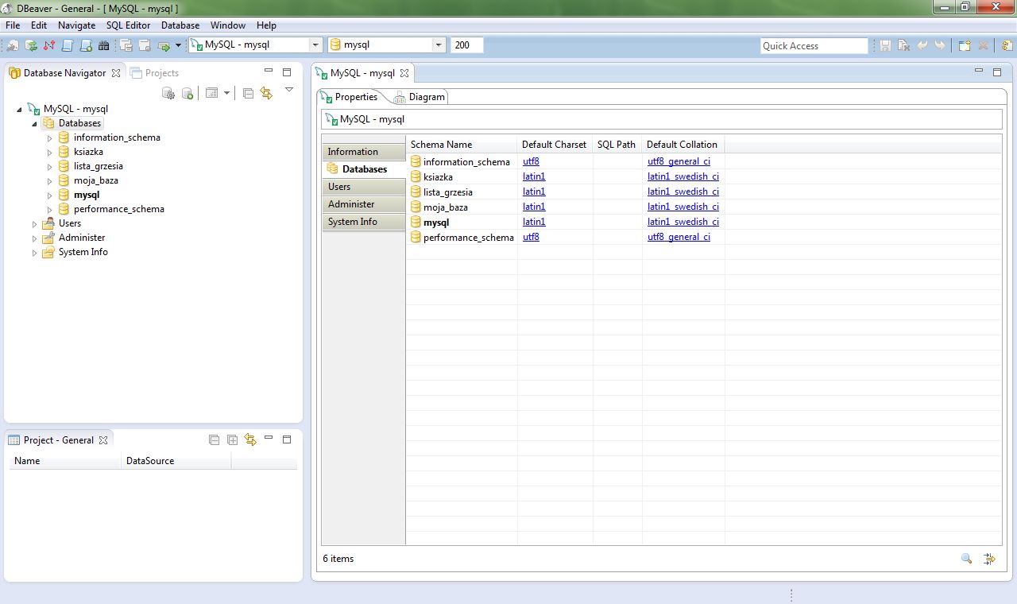The width and height of the screenshot is (1017, 604).
Task: Click the navigator configure connection gear icon
Action: [168, 93]
